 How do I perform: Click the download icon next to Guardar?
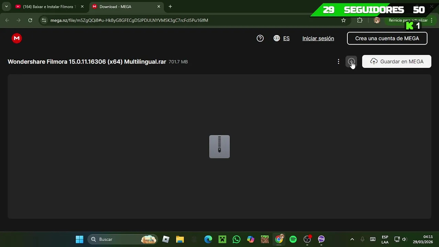pos(351,62)
